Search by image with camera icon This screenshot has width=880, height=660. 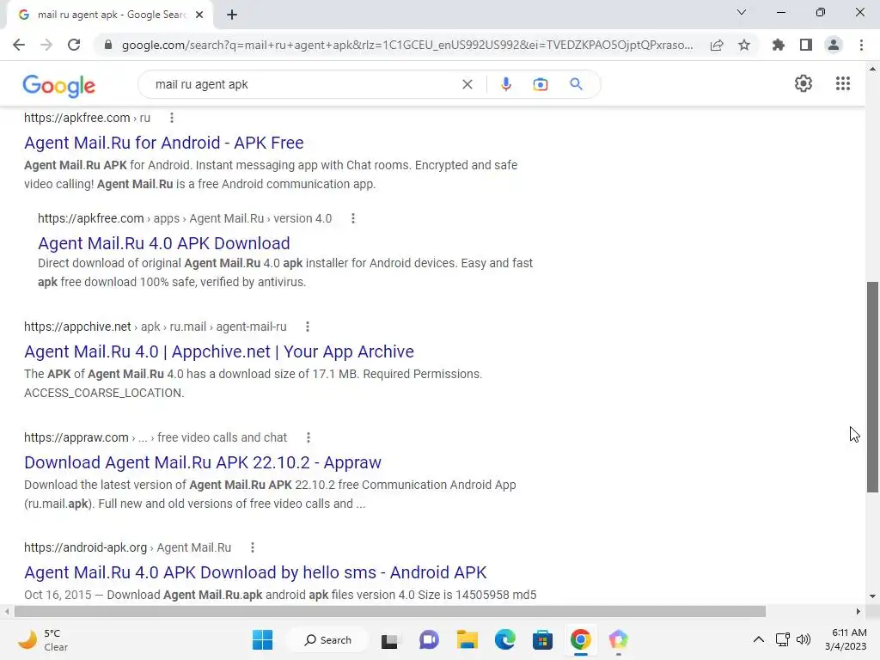tap(540, 84)
